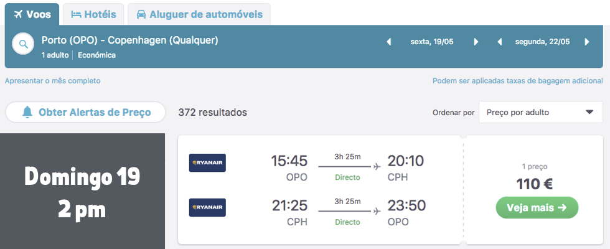Screen dimensions: 610x249
Task: Open the Ordenar por sort dropdown
Action: 540,113
